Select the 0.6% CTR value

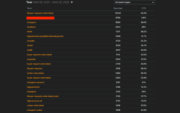144,18
